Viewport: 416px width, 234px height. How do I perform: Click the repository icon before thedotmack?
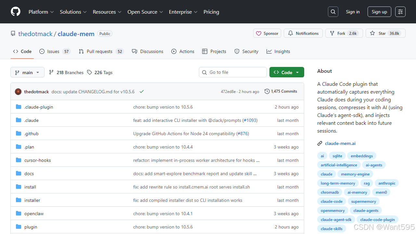[13, 34]
